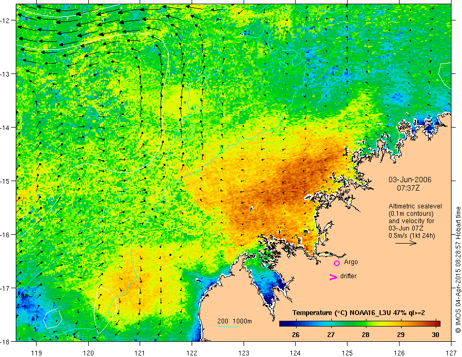Click the latitude axis label -18
The height and width of the screenshot is (357, 462).
coord(5,341)
